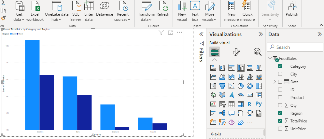The image size is (324, 139).
Task: Check the ID field checkbox
Action: (x=280, y=90)
